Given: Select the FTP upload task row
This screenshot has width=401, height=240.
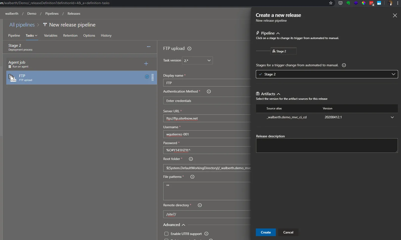Looking at the screenshot, I should click(81, 78).
